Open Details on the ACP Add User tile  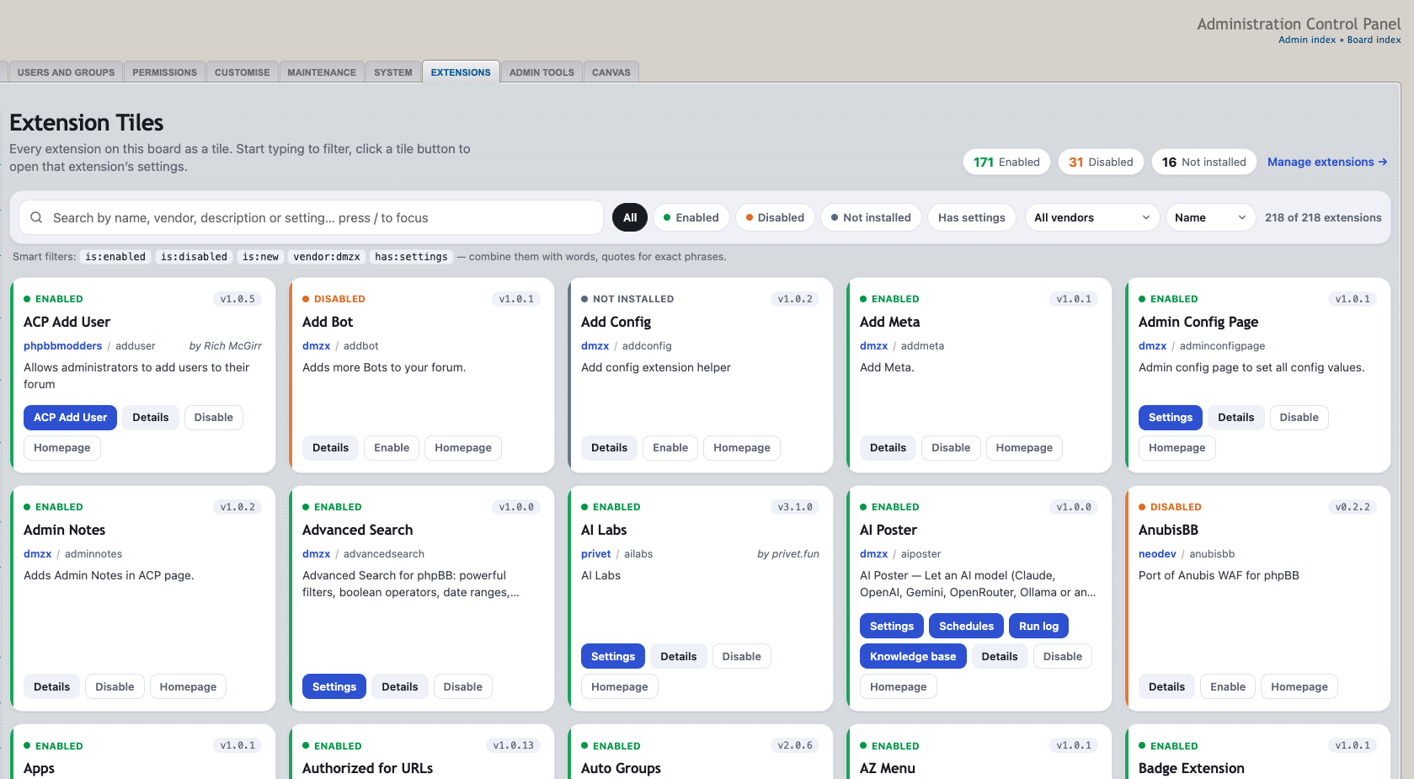pos(151,418)
